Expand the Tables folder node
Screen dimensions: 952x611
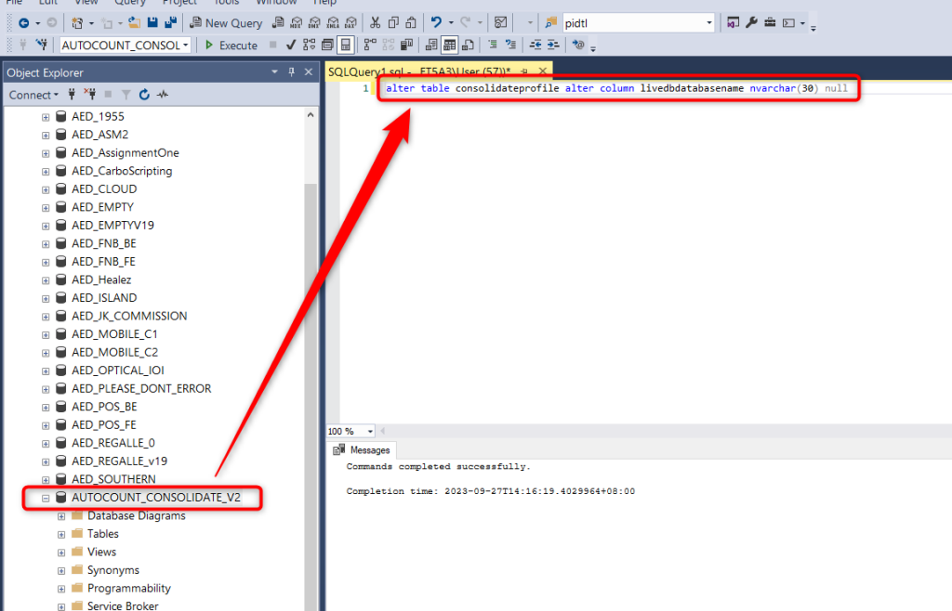61,534
